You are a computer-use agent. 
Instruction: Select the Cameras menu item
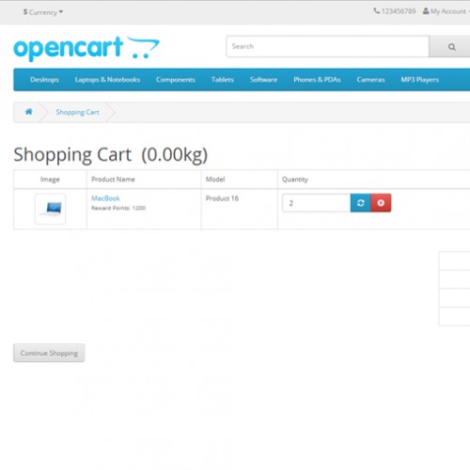click(370, 80)
